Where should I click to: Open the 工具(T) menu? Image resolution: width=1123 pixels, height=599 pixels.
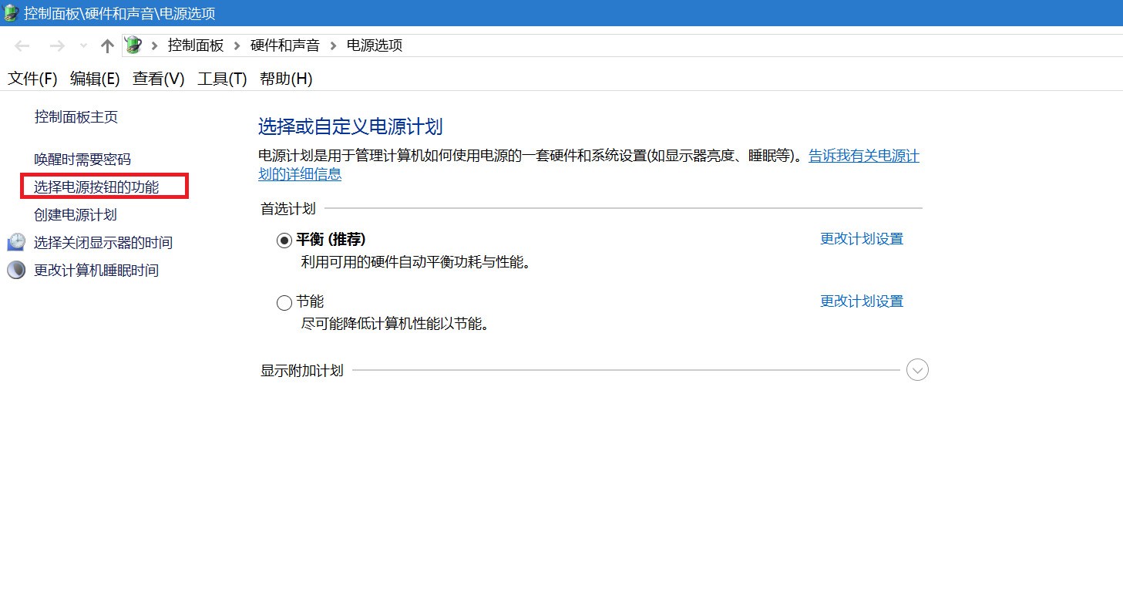click(x=222, y=79)
